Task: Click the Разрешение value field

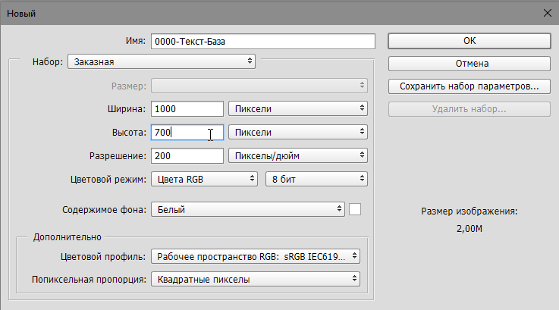Action: (187, 156)
